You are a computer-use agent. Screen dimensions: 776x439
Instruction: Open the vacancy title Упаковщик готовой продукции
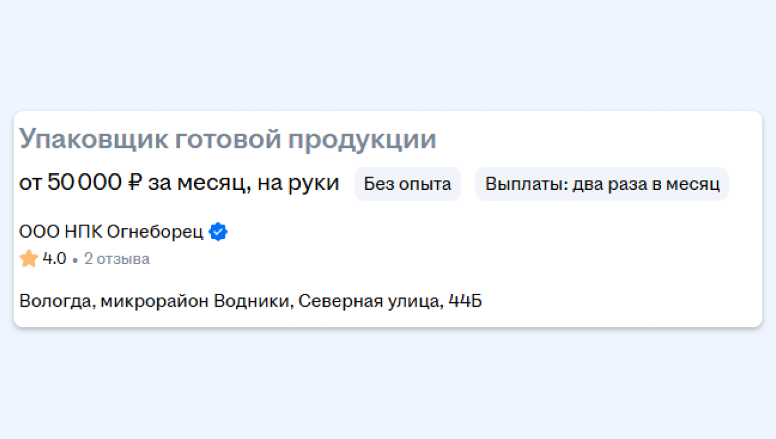pos(228,140)
